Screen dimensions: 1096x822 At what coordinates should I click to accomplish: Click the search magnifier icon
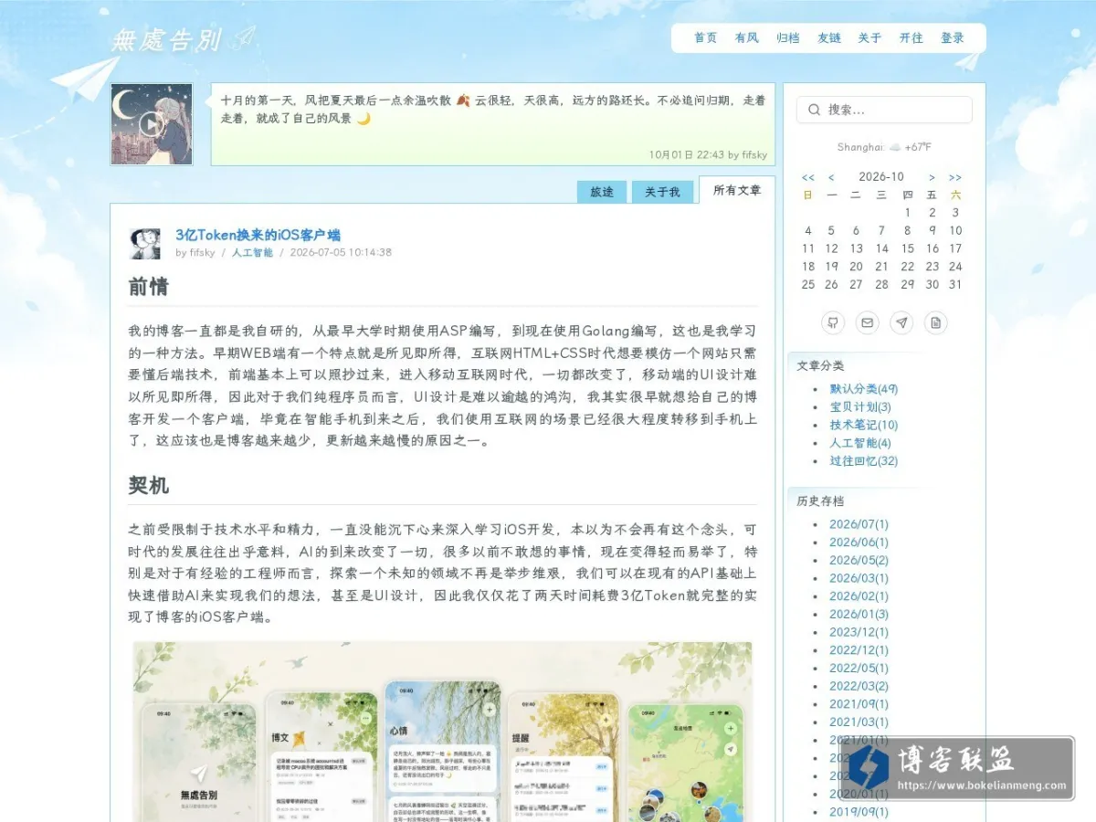[814, 110]
